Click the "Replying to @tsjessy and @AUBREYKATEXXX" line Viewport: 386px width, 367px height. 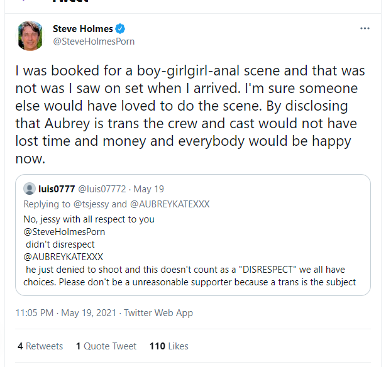[x=116, y=204]
